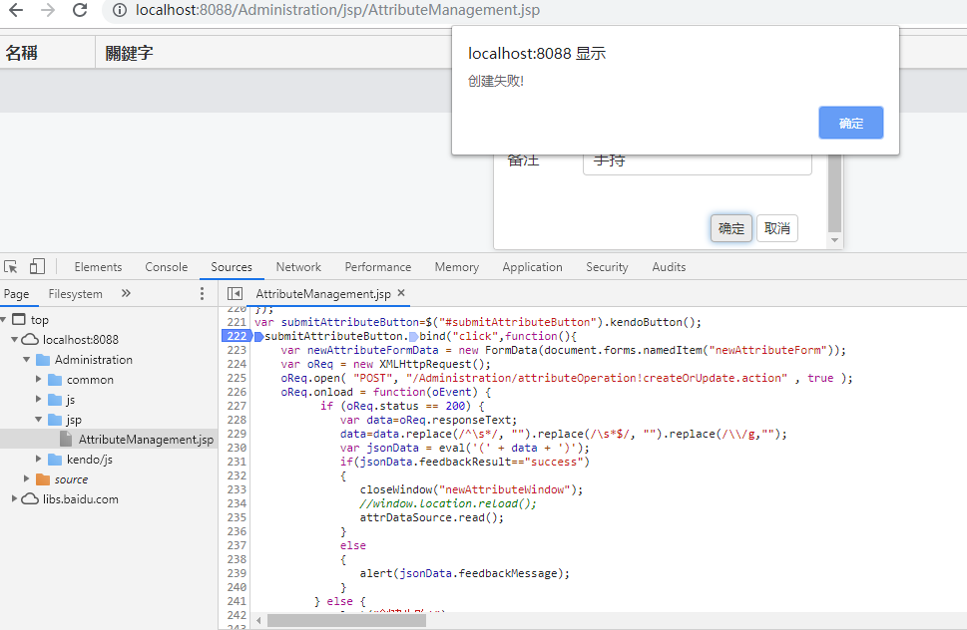This screenshot has width=967, height=630.
Task: Click the form's 确定 submit button
Action: click(x=730, y=228)
